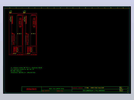Select the I/O interface module description line
This screenshot has height=100, width=134.
(22, 69)
